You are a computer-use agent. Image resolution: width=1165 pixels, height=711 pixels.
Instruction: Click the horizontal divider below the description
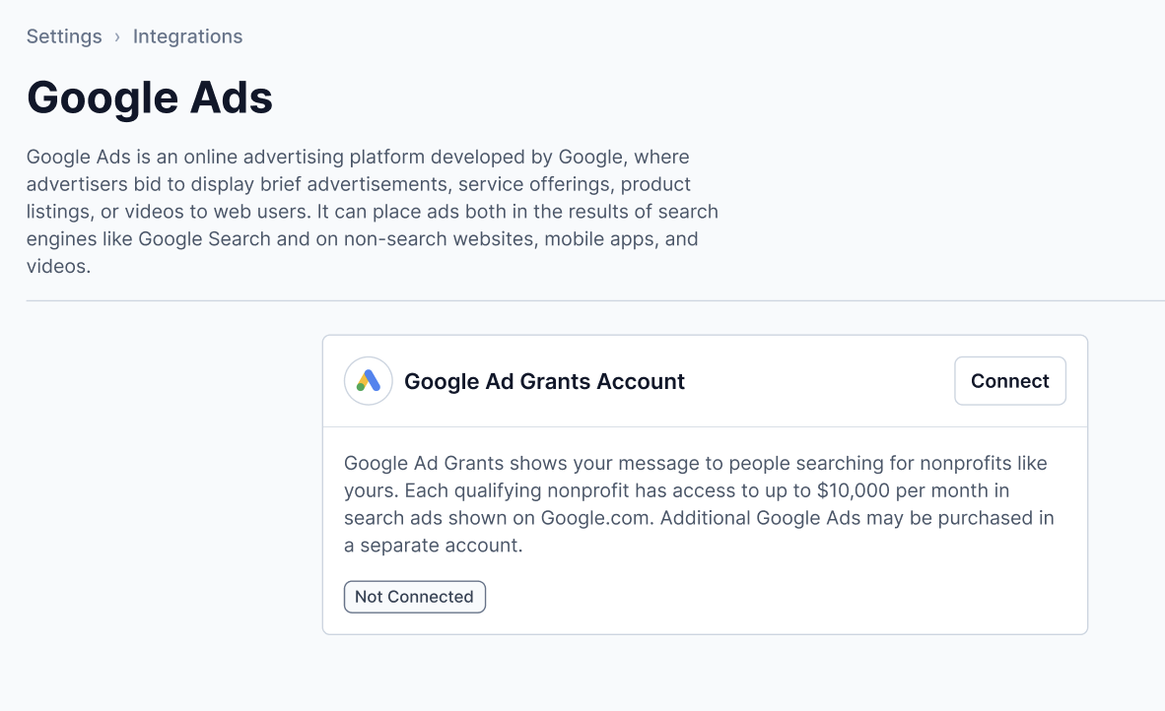tap(595, 300)
